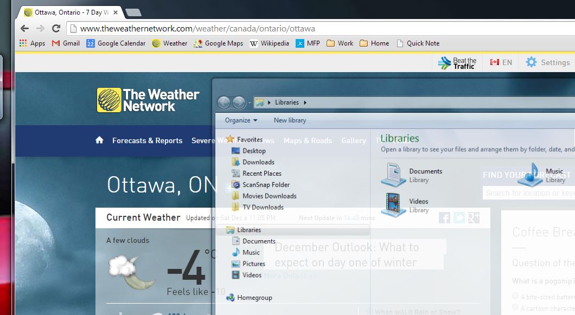Select the 'A bite-sized battery' radio option
Image resolution: width=575 pixels, height=315 pixels.
[515, 296]
